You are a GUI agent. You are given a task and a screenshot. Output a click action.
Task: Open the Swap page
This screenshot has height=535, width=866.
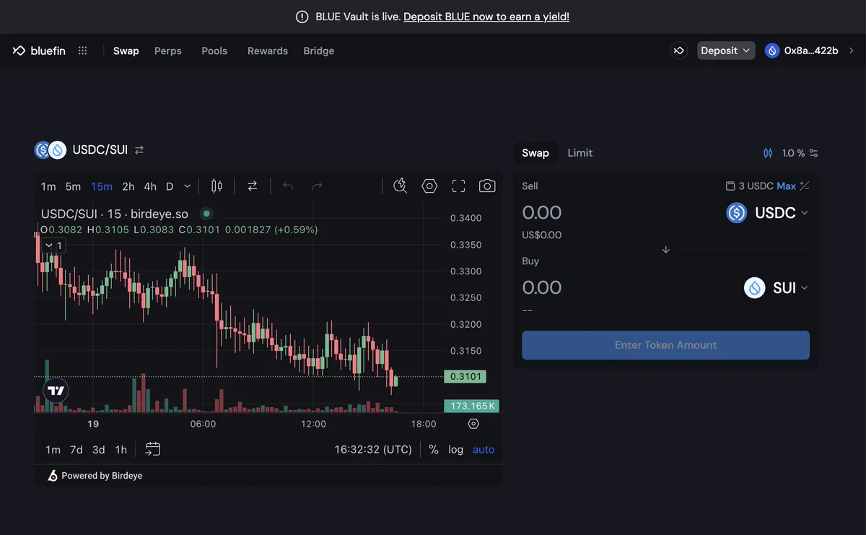coord(126,51)
